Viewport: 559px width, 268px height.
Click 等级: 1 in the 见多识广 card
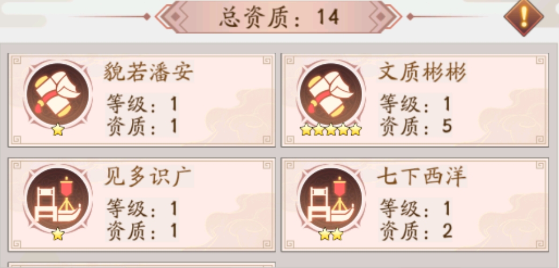click(142, 209)
